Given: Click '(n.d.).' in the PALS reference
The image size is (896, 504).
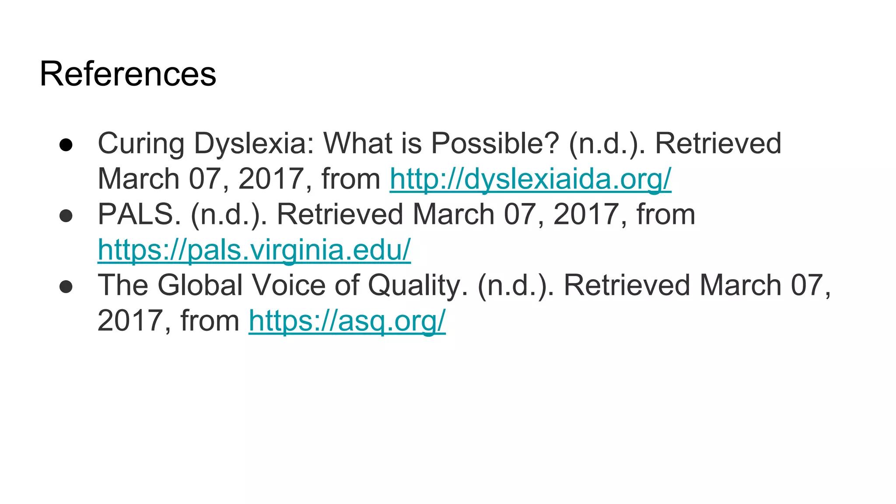Looking at the screenshot, I should click(x=228, y=215).
